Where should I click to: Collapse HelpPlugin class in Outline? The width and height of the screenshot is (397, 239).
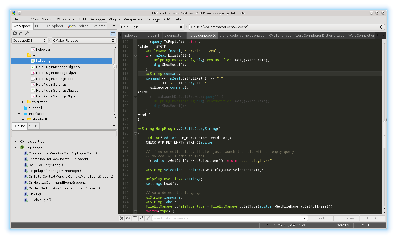15,147
